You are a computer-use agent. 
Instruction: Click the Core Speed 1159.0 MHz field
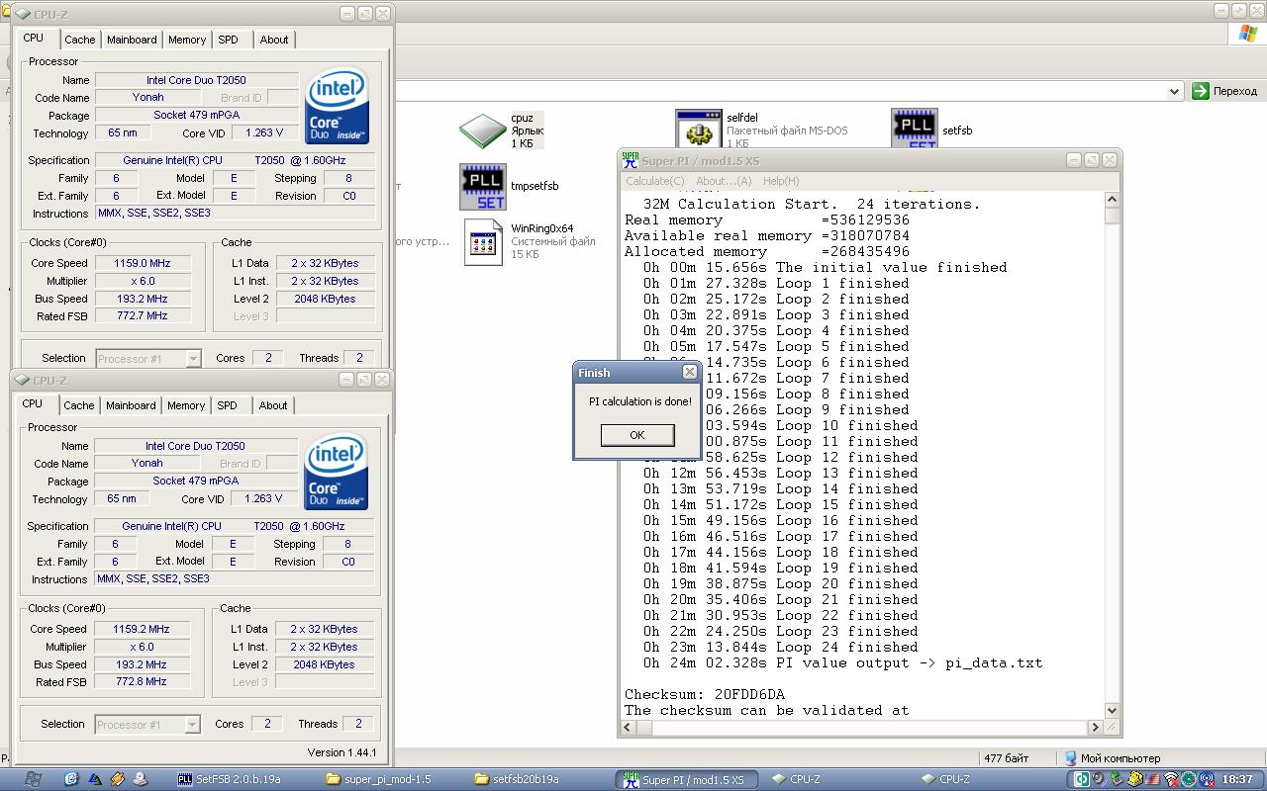pyautogui.click(x=144, y=263)
